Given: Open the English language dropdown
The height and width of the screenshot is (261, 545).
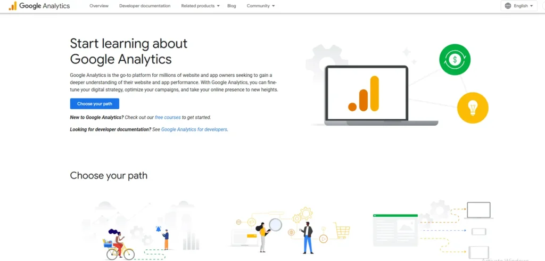Looking at the screenshot, I should tap(519, 6).
